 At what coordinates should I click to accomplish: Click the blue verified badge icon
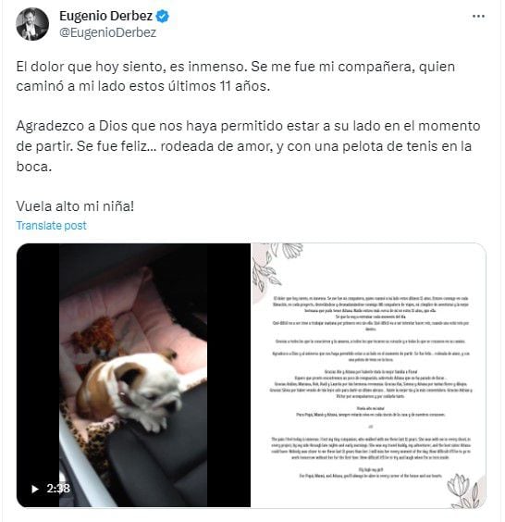(x=163, y=16)
